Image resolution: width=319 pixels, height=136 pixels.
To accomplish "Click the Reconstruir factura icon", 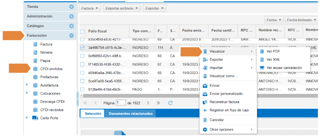I will (x=205, y=102).
